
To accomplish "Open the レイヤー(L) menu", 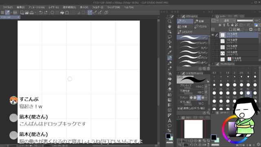I will [x=53, y=7].
